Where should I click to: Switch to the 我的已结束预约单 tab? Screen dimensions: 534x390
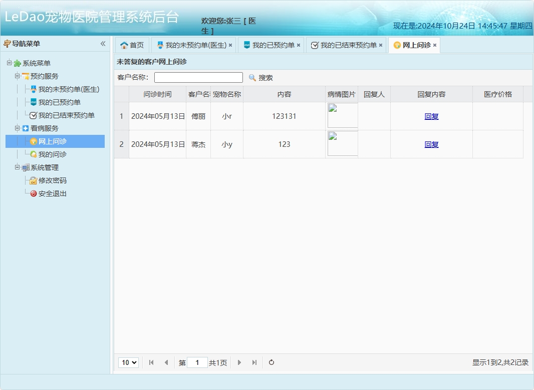[x=346, y=45]
